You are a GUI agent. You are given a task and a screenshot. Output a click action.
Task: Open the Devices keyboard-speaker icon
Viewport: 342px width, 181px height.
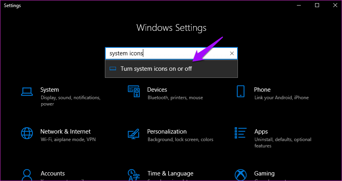pos(134,91)
